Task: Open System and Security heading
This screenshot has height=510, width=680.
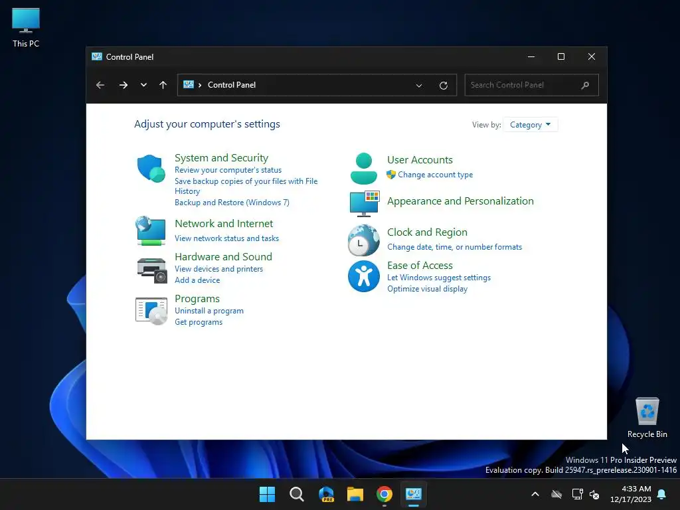Action: [x=221, y=158]
